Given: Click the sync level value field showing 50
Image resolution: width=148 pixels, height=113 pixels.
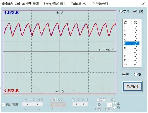Looking at the screenshot, I should [102, 105].
